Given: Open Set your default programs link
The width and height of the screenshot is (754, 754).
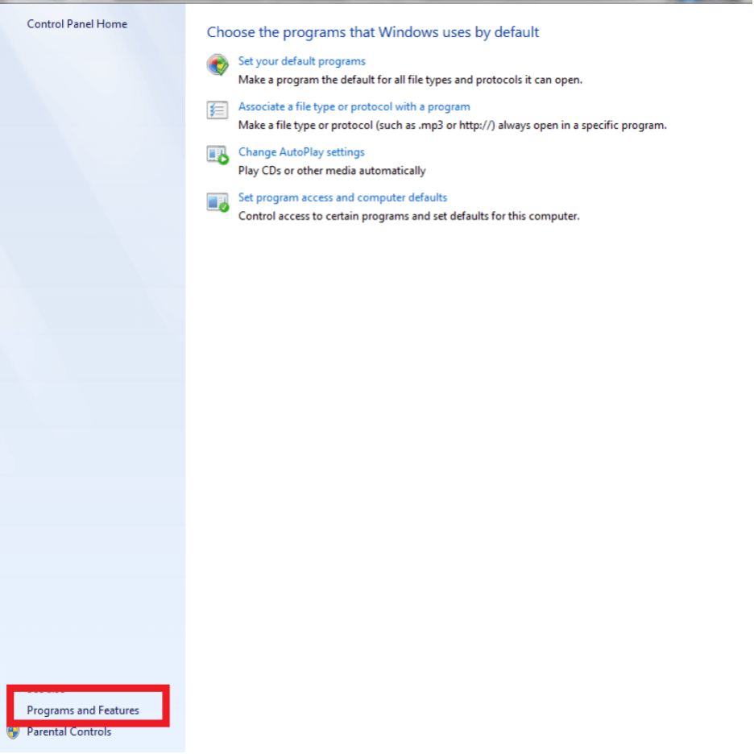Looking at the screenshot, I should tap(301, 61).
